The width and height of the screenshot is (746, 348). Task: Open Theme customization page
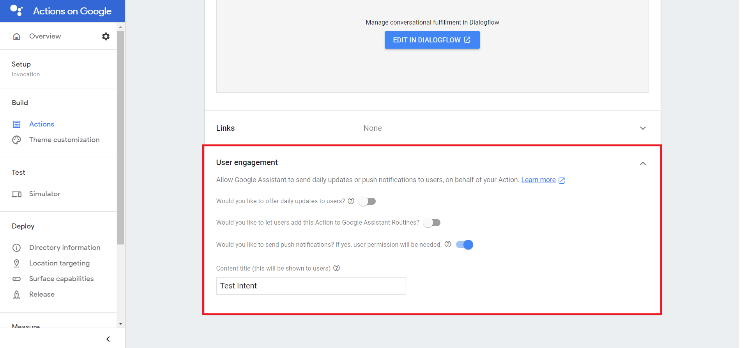[64, 140]
